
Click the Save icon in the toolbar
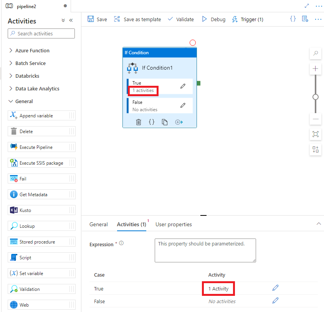(91, 19)
